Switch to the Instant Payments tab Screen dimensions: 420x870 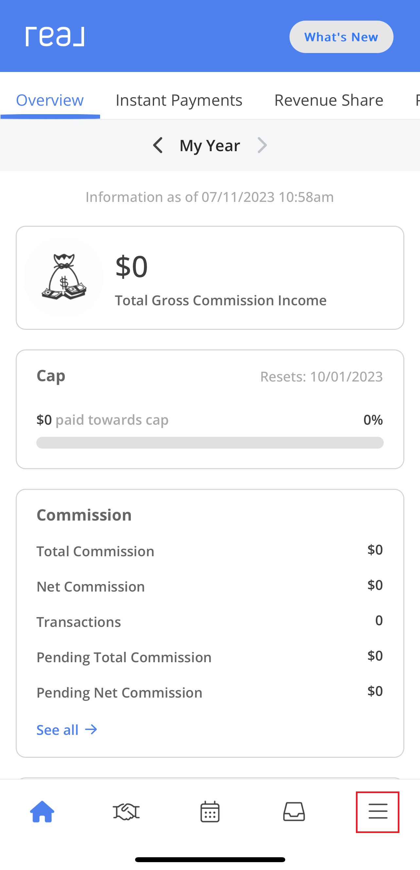[179, 100]
